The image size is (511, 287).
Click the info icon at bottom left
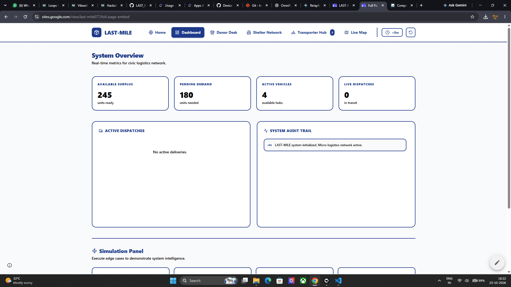[x=10, y=265]
